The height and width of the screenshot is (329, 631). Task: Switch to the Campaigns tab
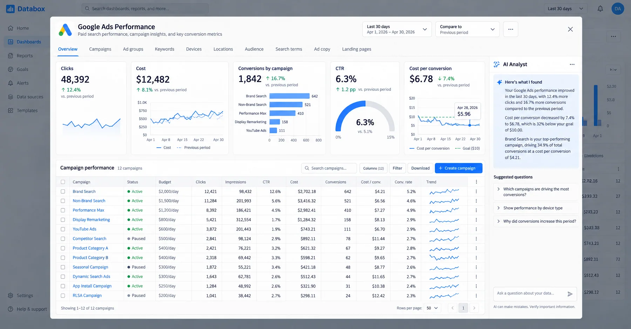pyautogui.click(x=100, y=49)
